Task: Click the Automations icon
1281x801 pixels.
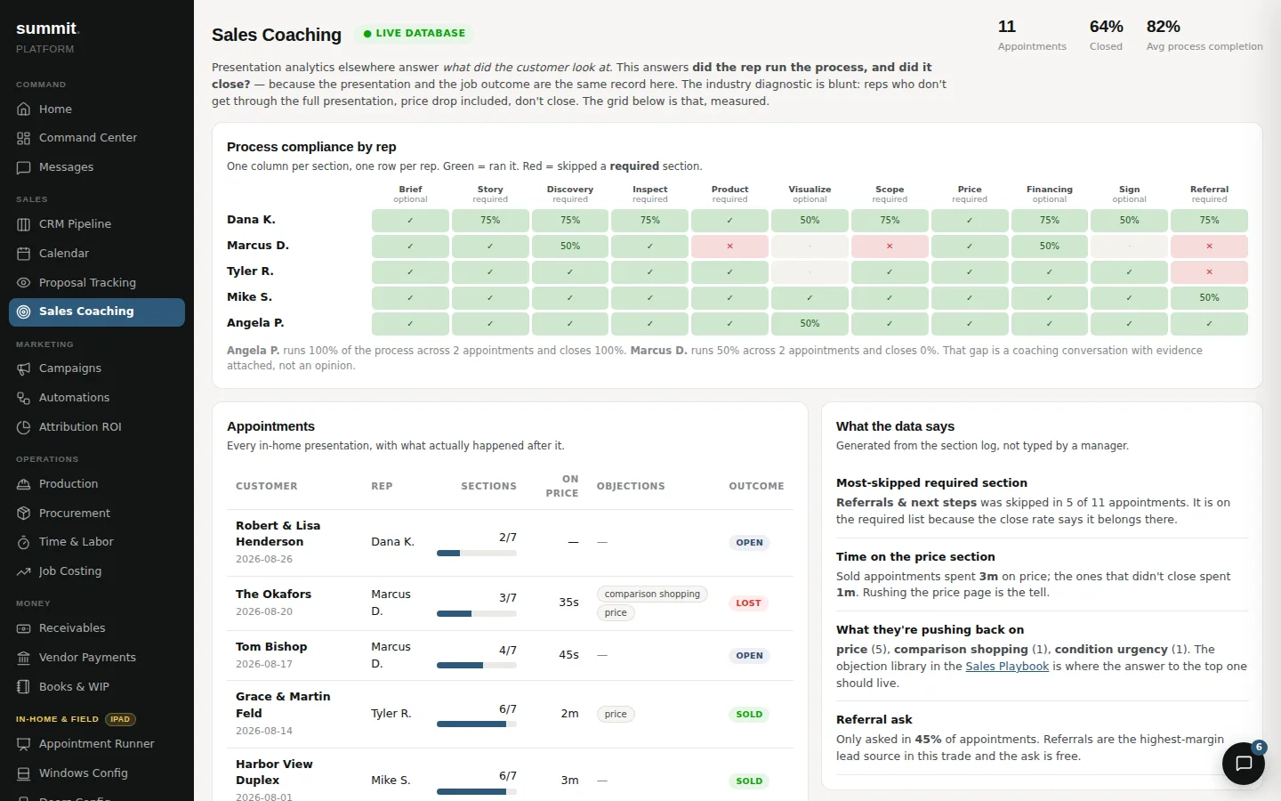Action: tap(24, 398)
